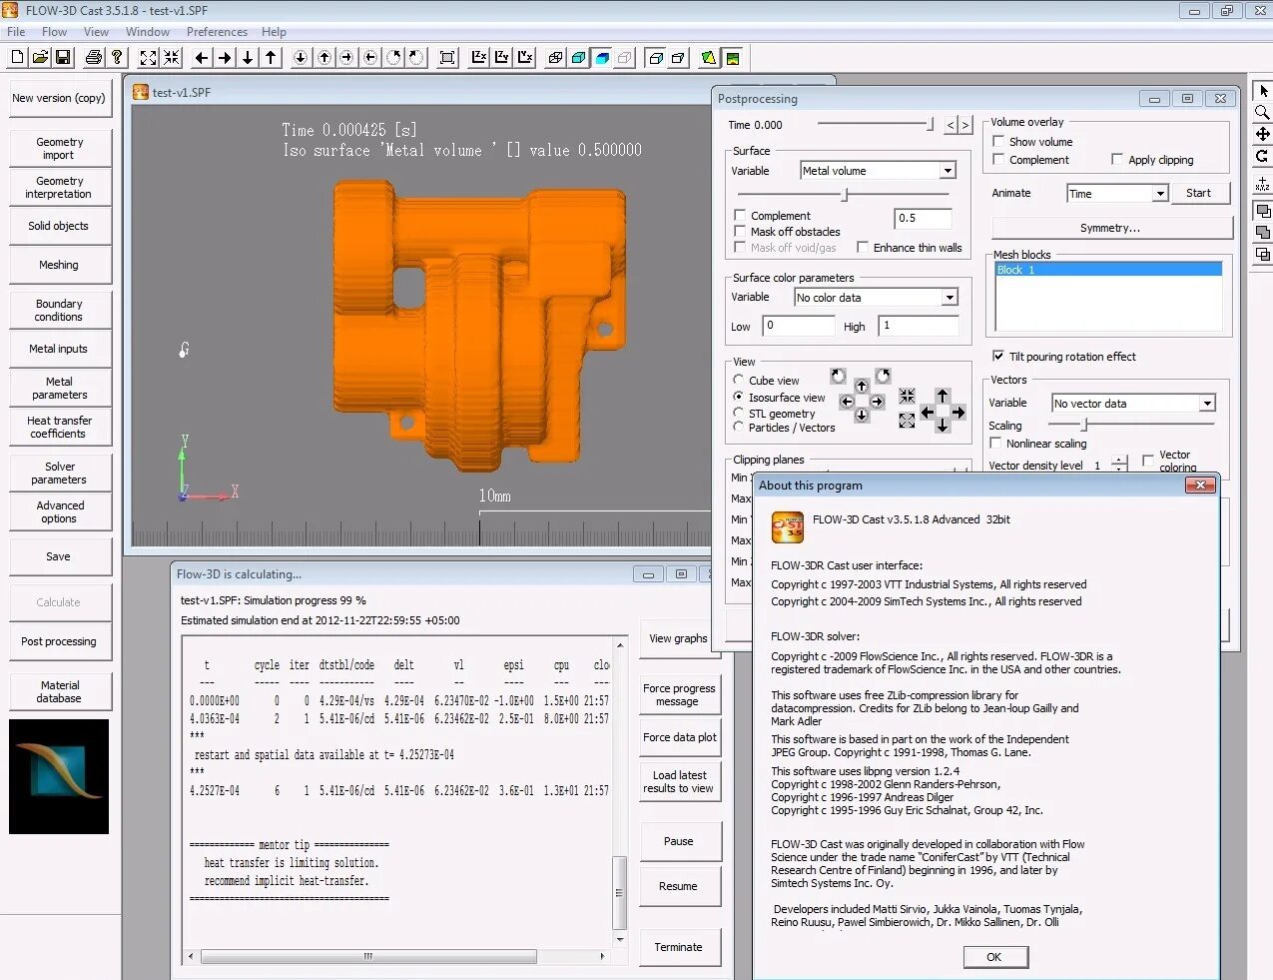Screen dimensions: 1273x980
Task: Click the Geometry import button
Action: click(x=60, y=149)
